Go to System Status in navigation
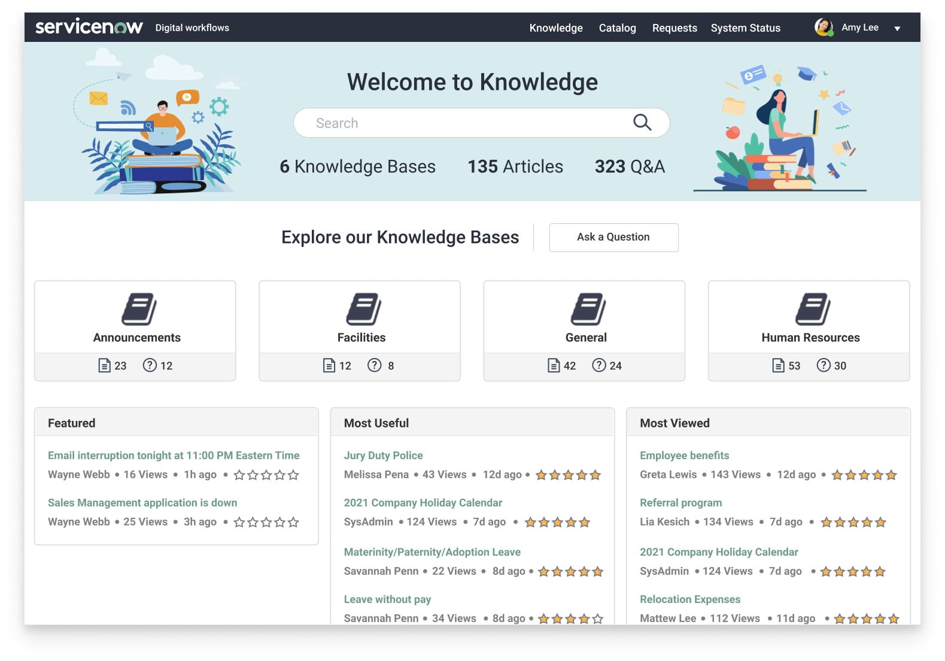This screenshot has height=661, width=945. pos(745,28)
